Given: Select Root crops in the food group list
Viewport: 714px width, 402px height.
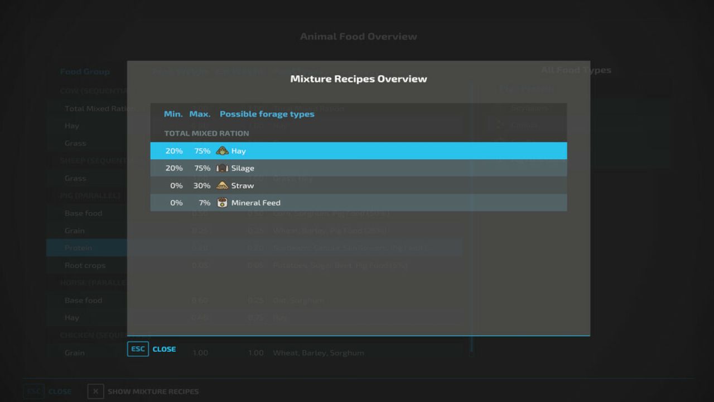Looking at the screenshot, I should pos(84,265).
